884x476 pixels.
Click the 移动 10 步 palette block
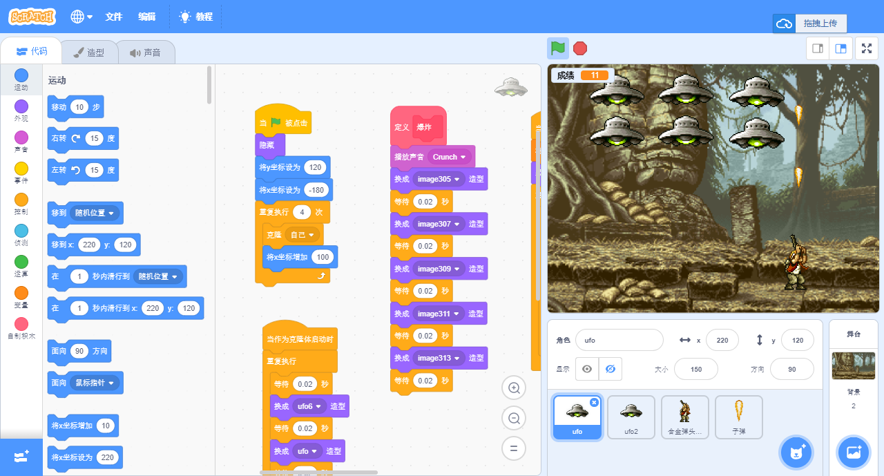(76, 107)
